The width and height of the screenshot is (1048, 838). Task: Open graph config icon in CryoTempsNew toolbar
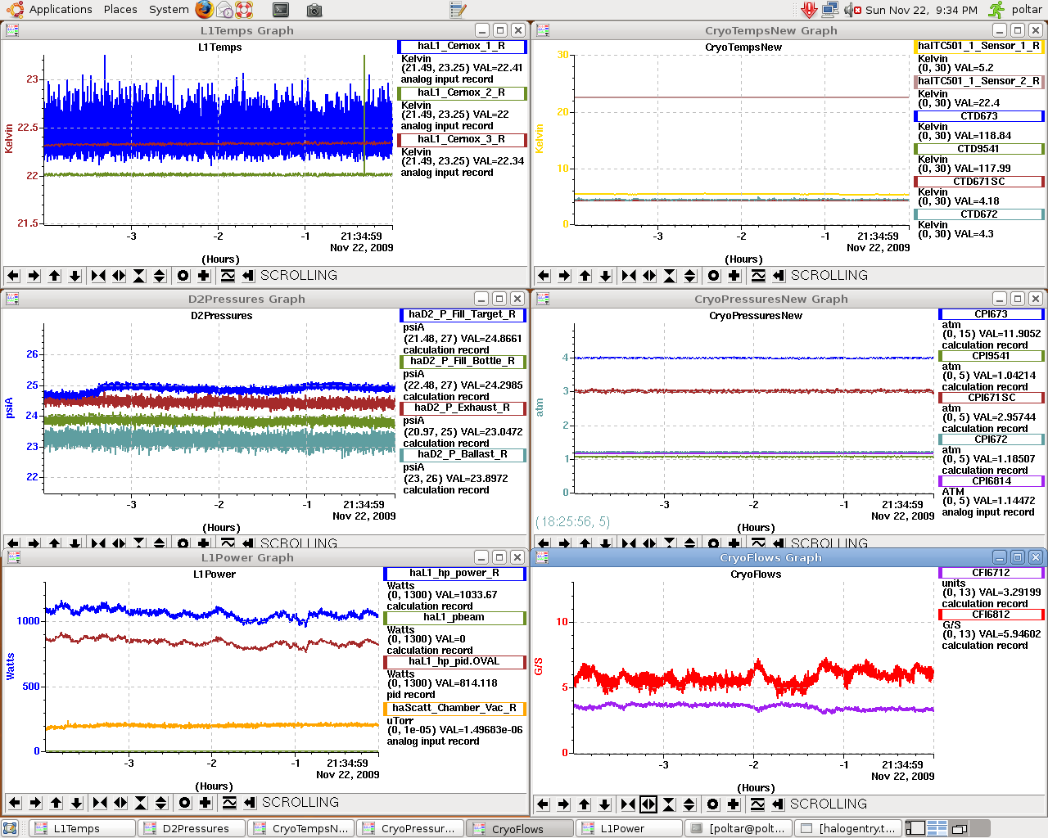click(x=758, y=276)
